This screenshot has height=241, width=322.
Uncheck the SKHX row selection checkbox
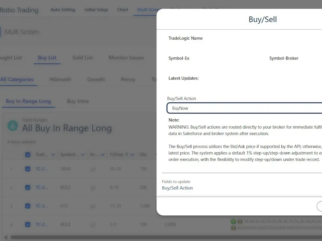click(x=27, y=169)
